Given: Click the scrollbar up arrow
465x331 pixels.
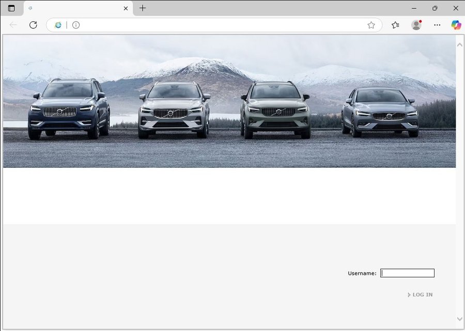Looking at the screenshot, I should (460, 44).
